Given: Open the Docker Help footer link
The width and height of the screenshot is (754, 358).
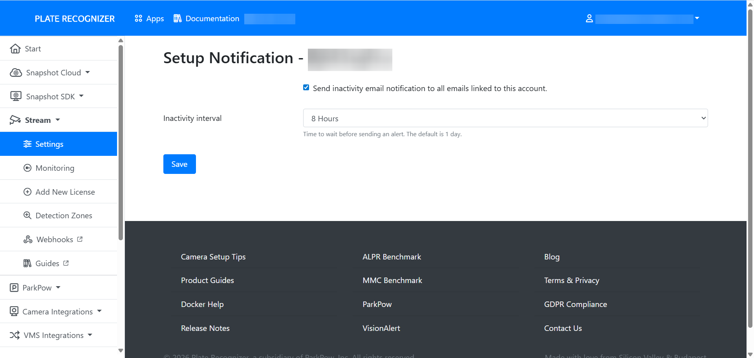Looking at the screenshot, I should click(x=202, y=304).
